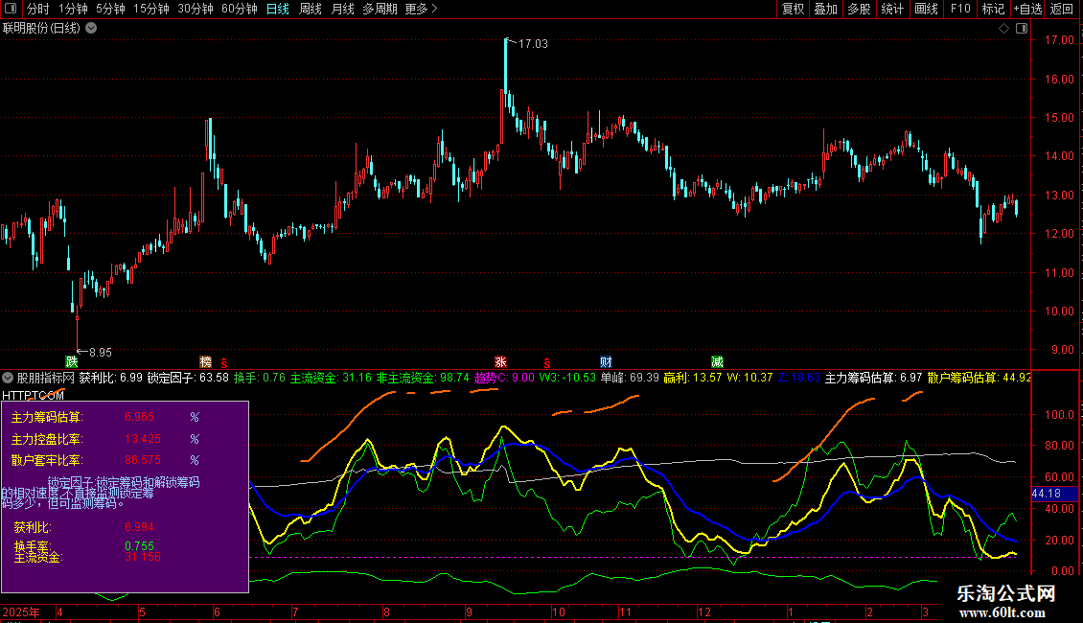Open F10 company information
The image size is (1083, 623).
point(960,10)
